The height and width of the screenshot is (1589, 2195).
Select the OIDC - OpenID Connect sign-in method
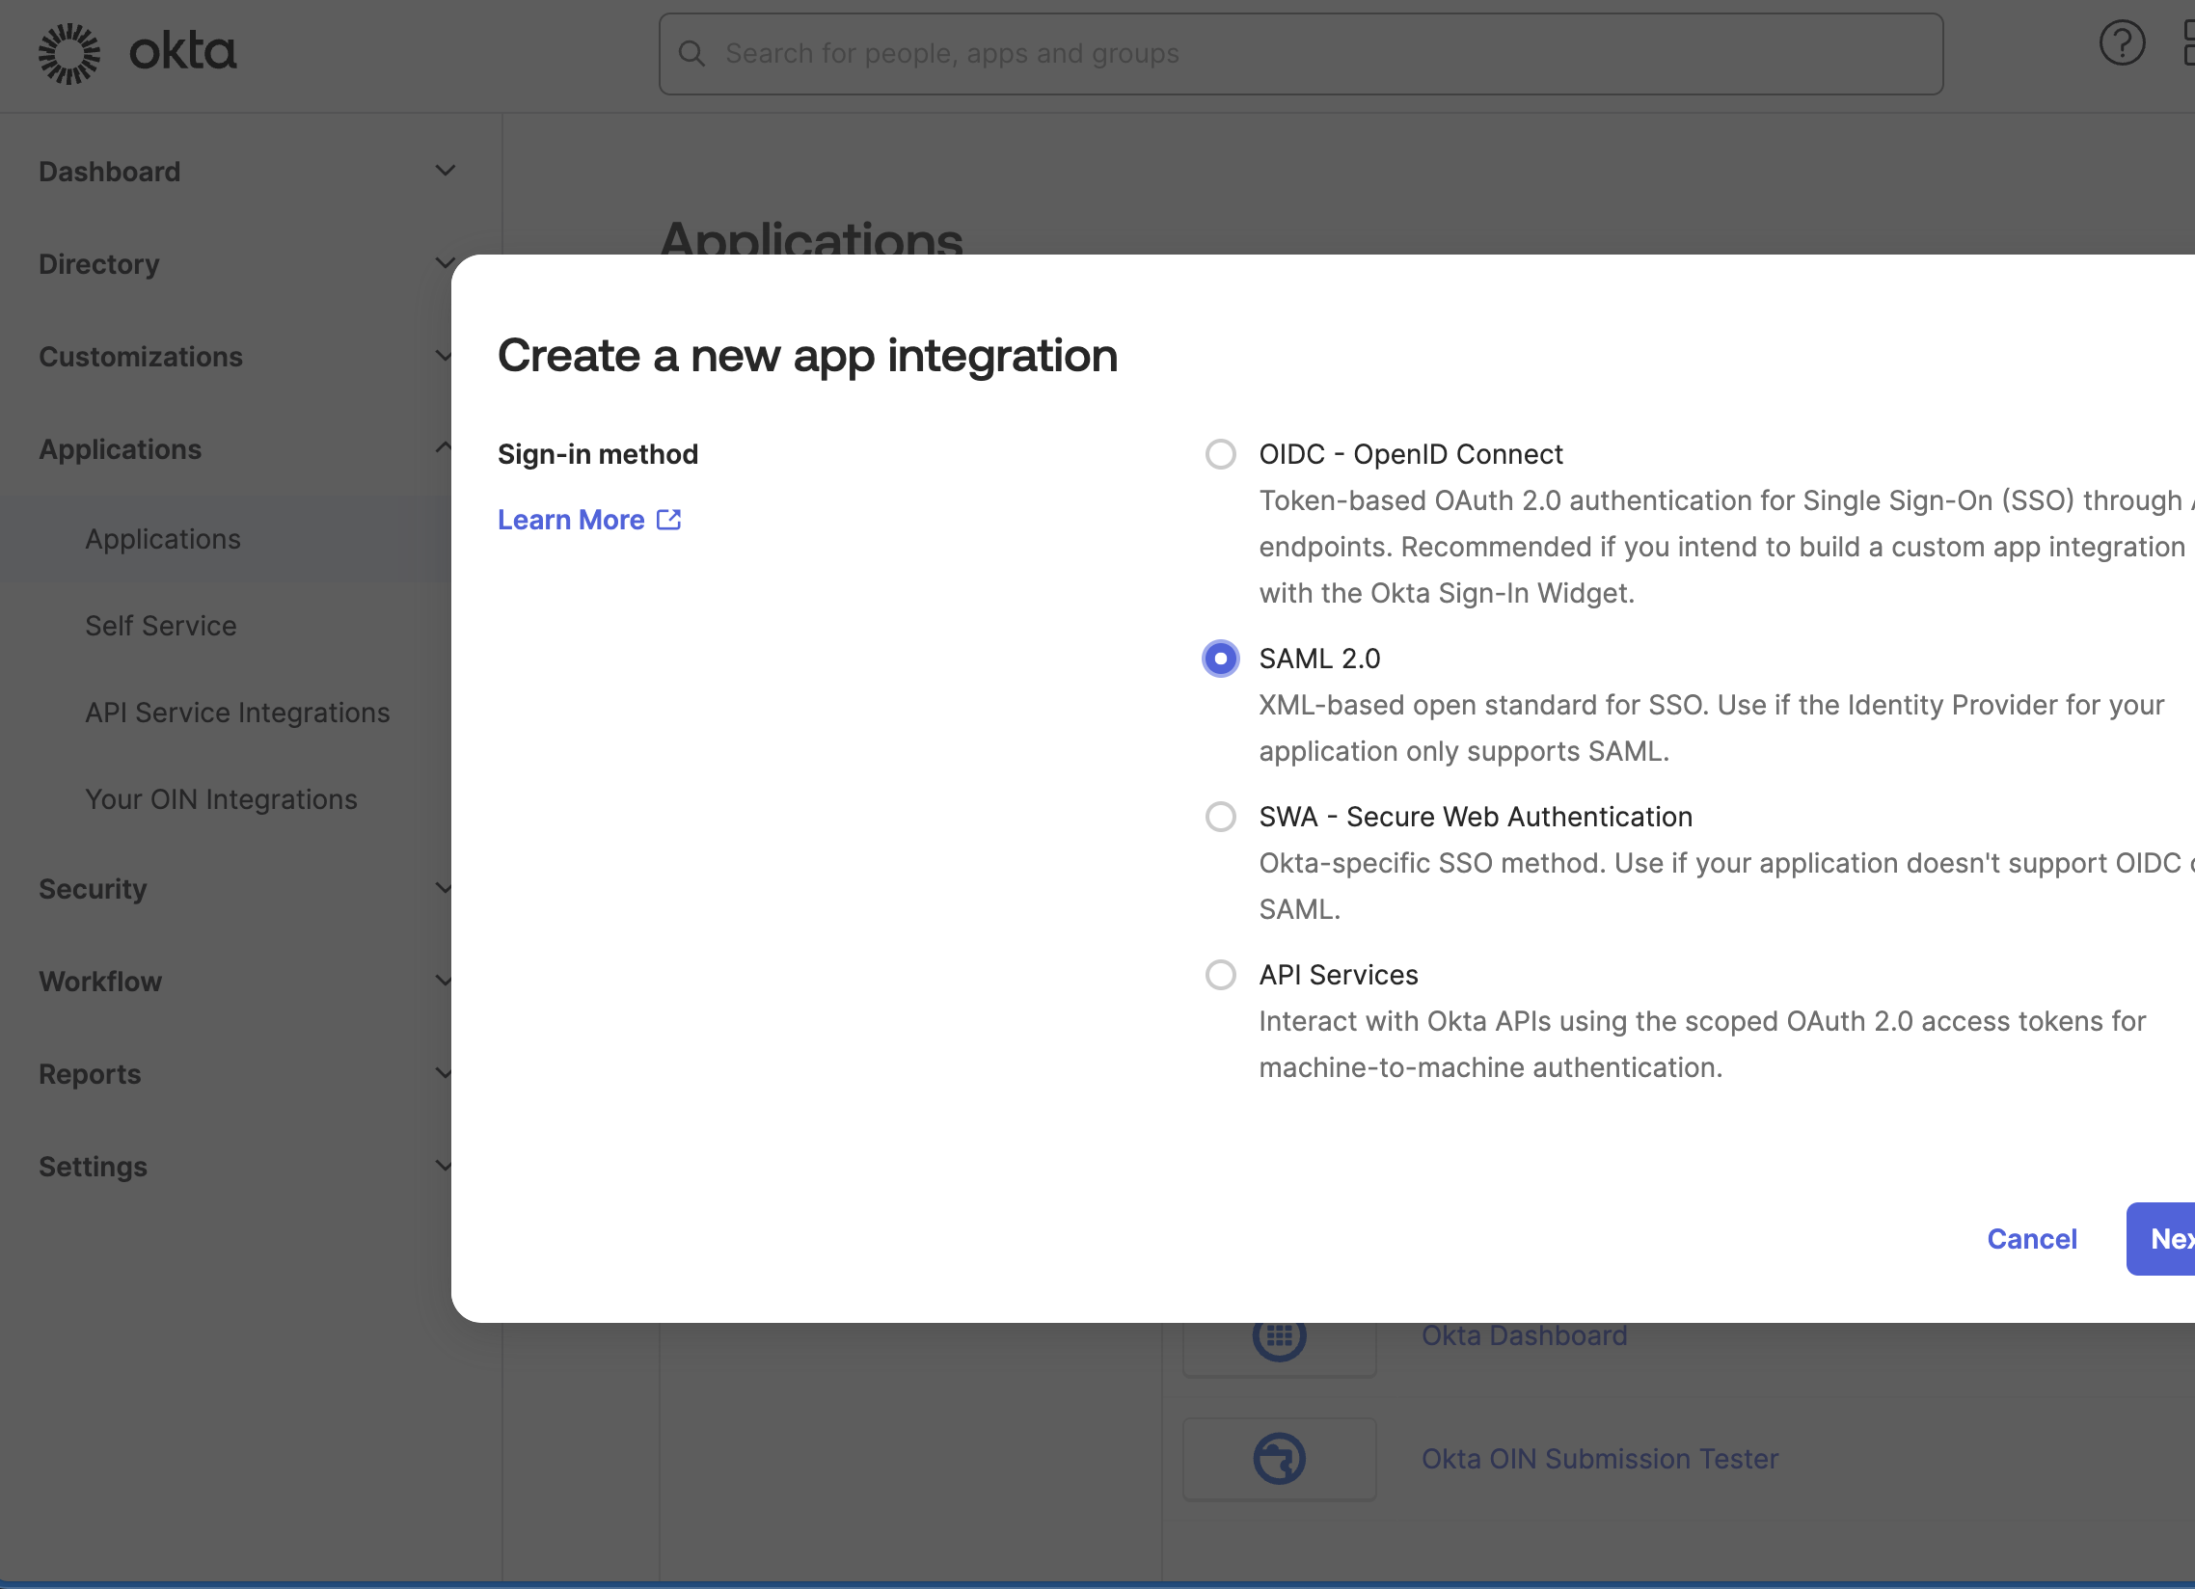tap(1220, 454)
